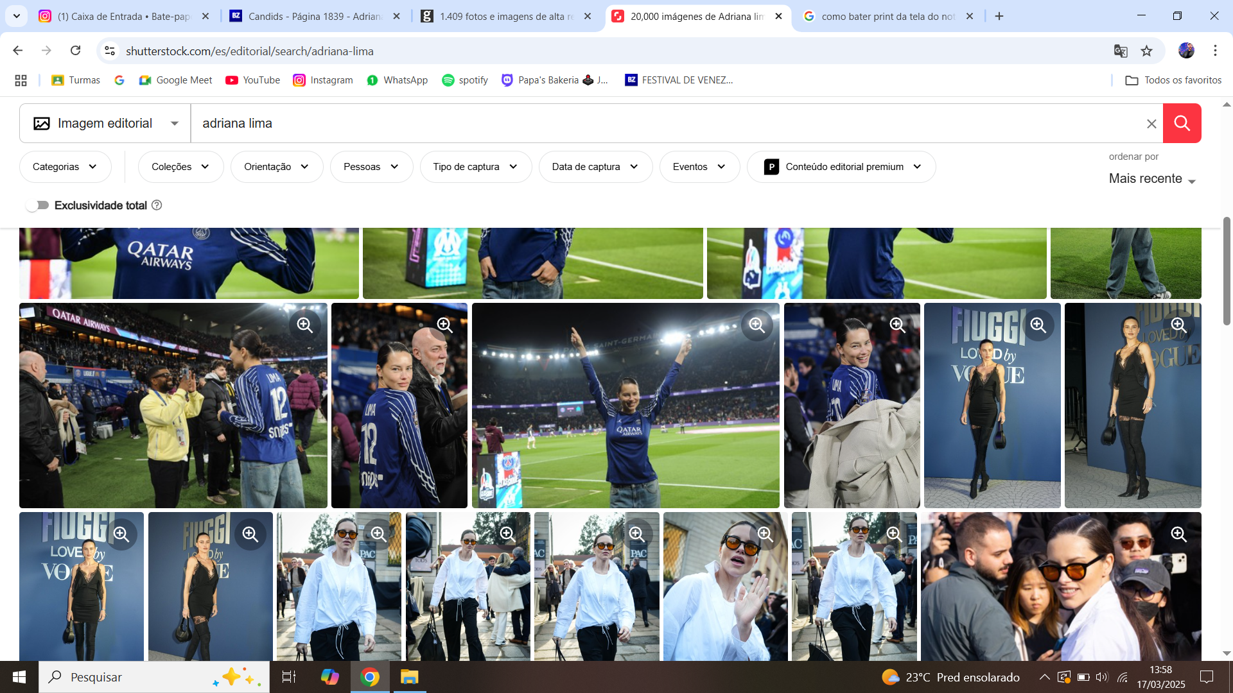Viewport: 1233px width, 693px height.
Task: Toggle Exclusividade total switch
Action: 37,205
